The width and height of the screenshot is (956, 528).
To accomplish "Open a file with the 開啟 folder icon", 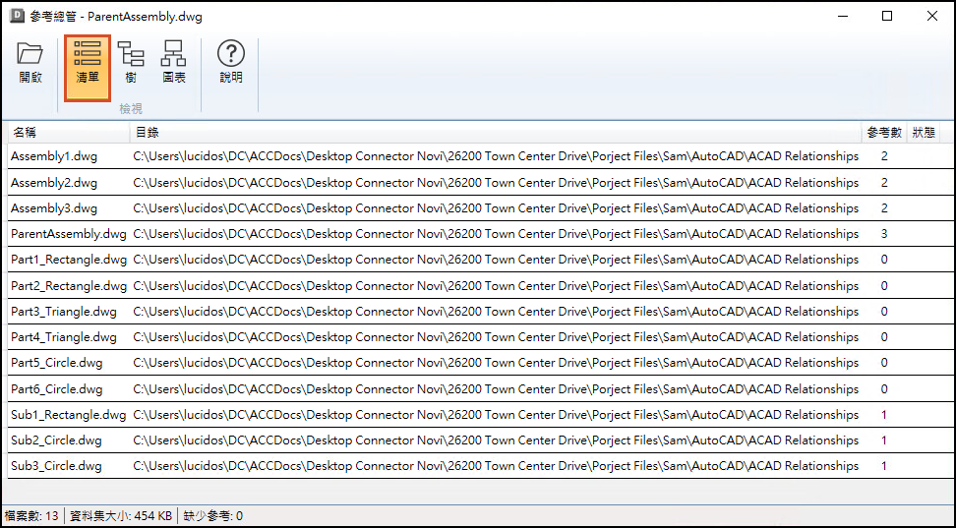I will click(30, 63).
